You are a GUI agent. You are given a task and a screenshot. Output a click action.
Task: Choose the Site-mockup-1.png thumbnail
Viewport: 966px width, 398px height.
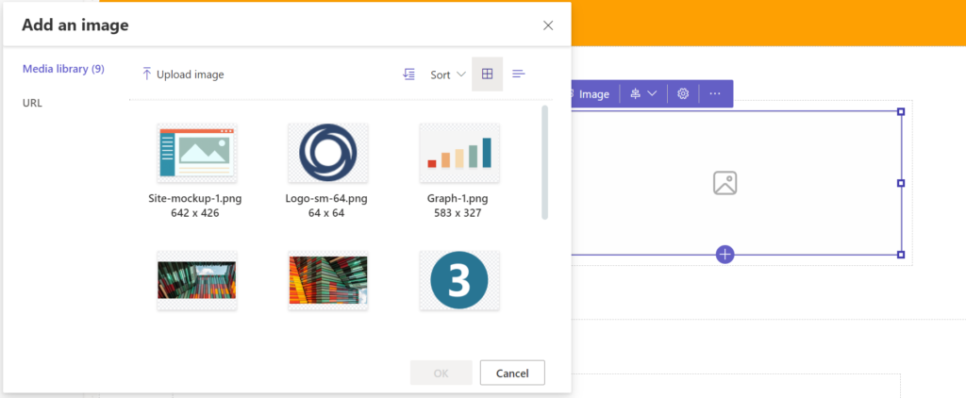(x=197, y=153)
